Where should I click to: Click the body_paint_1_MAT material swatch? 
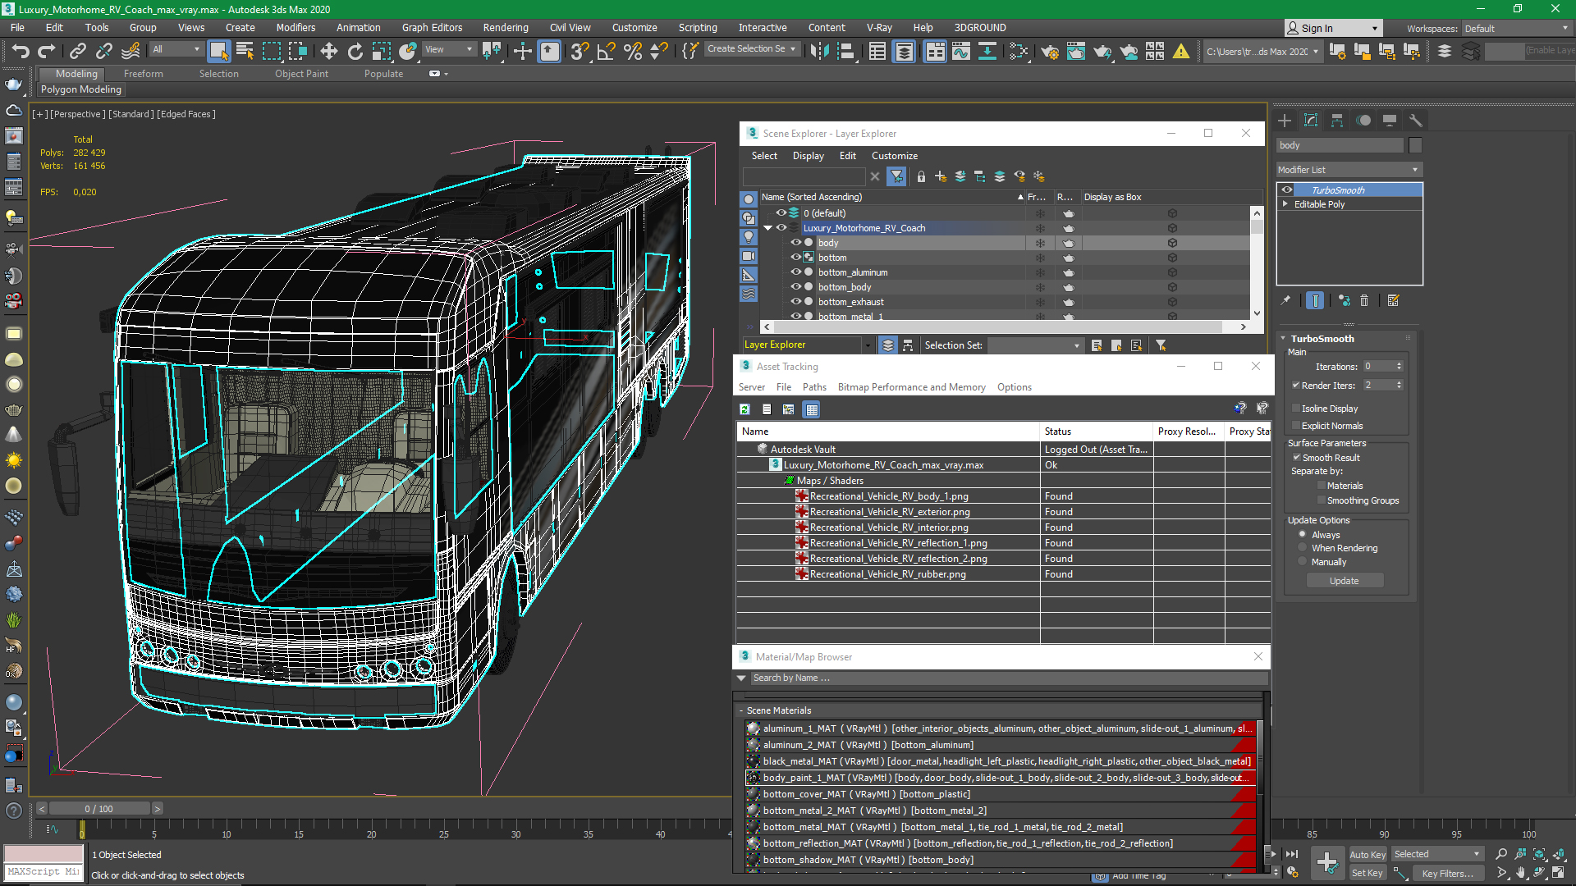pyautogui.click(x=754, y=777)
